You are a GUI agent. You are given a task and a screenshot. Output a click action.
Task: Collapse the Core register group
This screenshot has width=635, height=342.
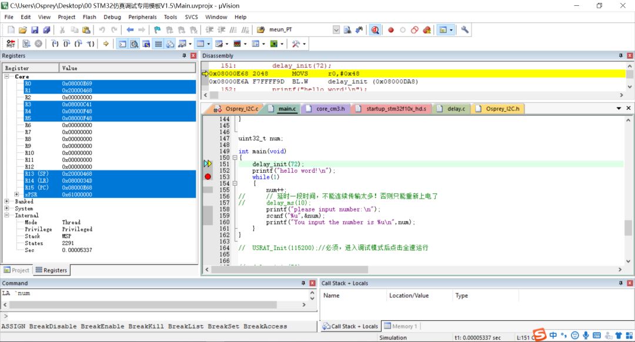click(x=7, y=76)
